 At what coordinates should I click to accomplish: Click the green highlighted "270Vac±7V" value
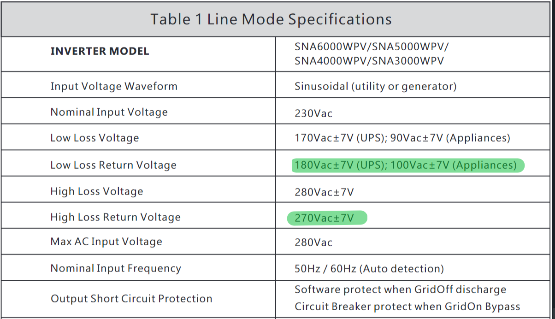pyautogui.click(x=324, y=218)
